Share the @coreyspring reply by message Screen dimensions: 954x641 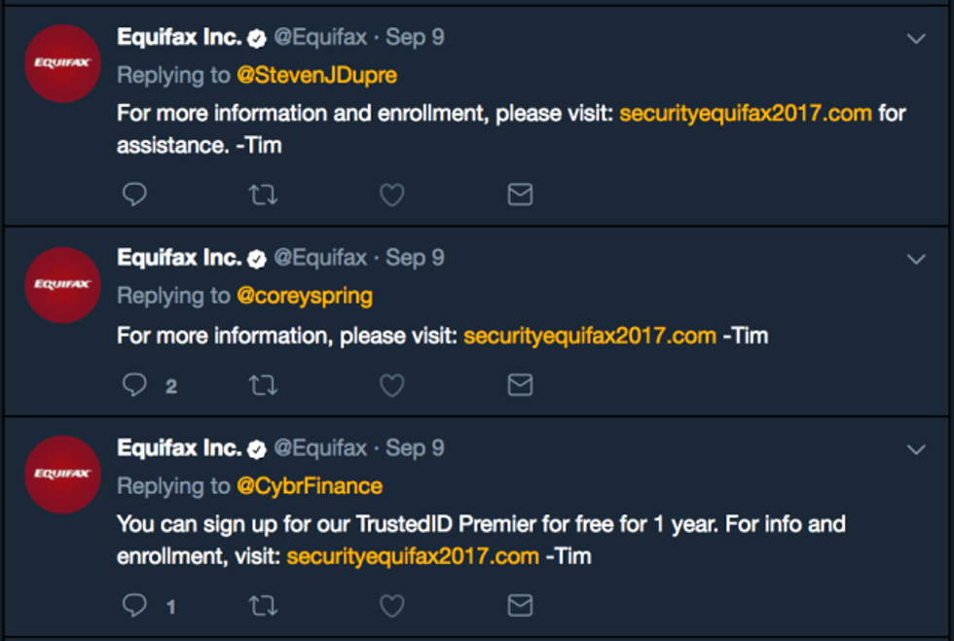520,386
